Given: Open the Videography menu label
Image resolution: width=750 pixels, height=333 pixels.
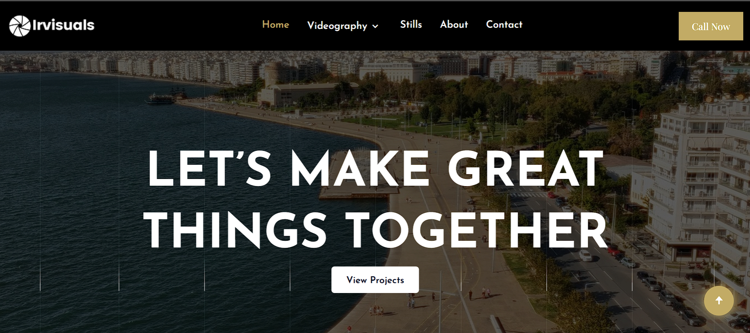Looking at the screenshot, I should point(337,26).
